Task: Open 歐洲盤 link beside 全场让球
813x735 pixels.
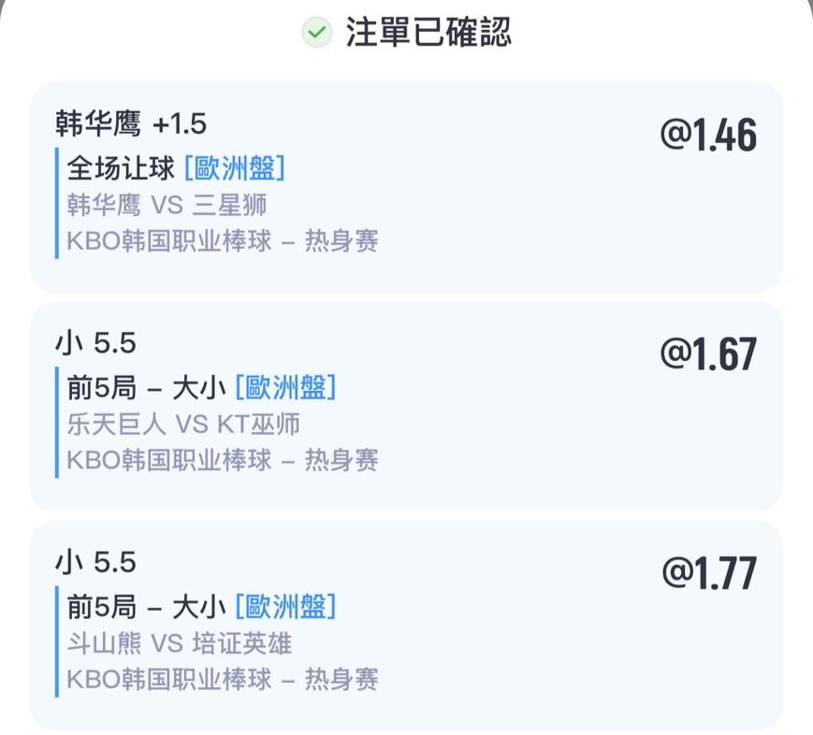Action: (x=235, y=168)
